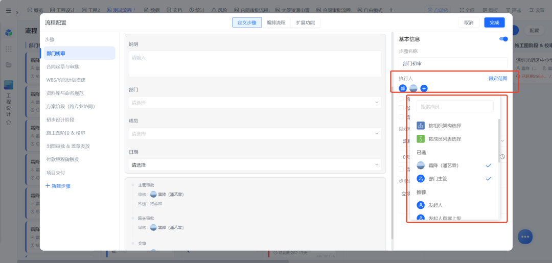The image size is (552, 263).
Task: Click the green tie icon 按成员列表选择
Action: pyautogui.click(x=420, y=139)
